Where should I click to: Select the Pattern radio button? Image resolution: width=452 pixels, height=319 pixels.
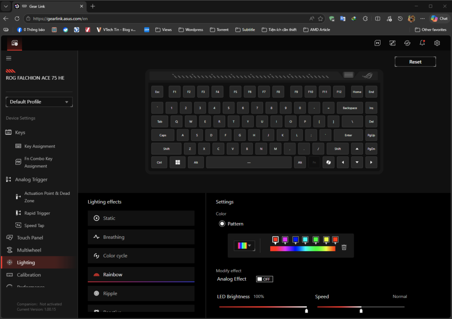222,224
